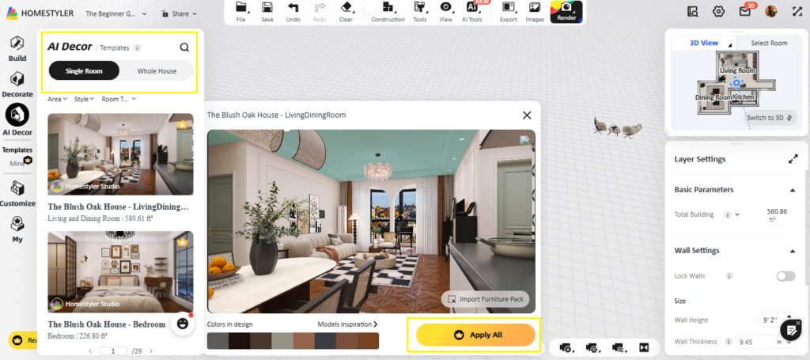Viewport: 810px width, 360px height.
Task: Go to next templates page
Action: pos(151,351)
